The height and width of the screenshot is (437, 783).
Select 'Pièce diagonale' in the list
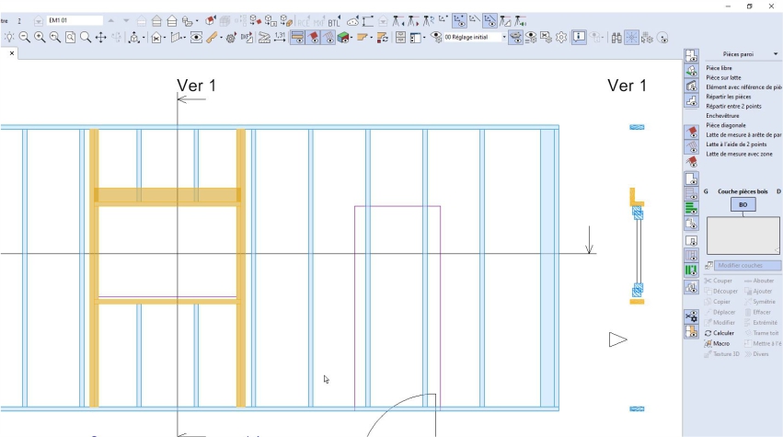coord(727,125)
